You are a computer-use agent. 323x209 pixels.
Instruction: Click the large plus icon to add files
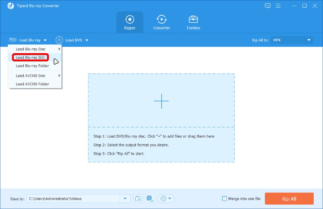[x=161, y=101]
